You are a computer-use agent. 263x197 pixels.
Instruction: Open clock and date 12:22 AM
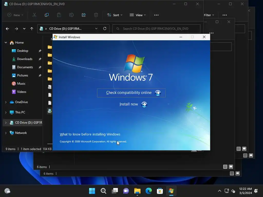[246, 191]
